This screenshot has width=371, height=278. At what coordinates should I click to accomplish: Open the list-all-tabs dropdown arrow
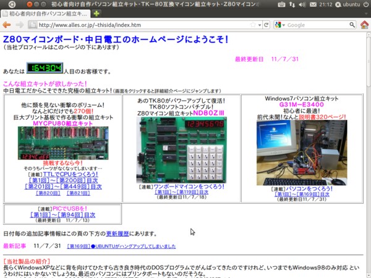(x=367, y=14)
